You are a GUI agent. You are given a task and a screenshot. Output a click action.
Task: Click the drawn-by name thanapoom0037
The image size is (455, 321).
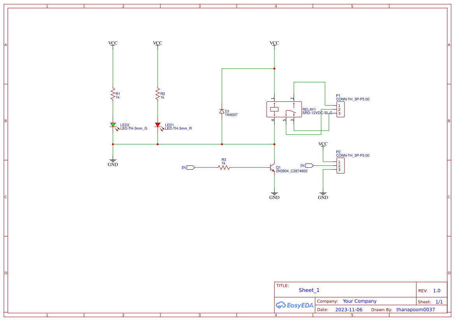click(415, 309)
